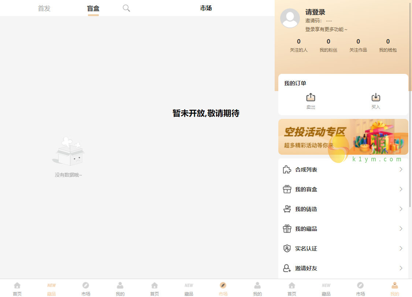Select the 盲盒 tab
This screenshot has width=412, height=297.
[93, 8]
